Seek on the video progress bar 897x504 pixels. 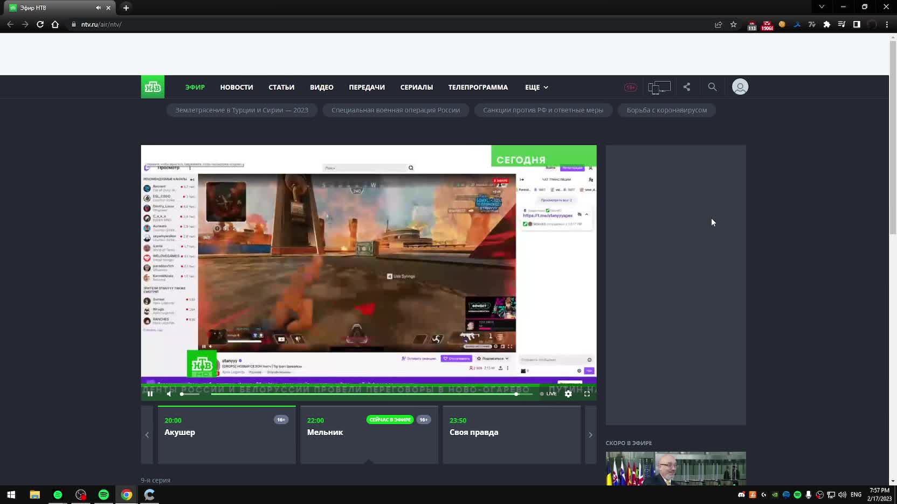371,394
